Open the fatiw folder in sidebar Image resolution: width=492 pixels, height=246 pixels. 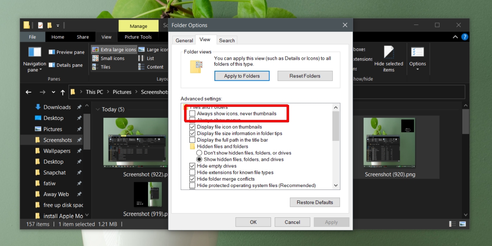coord(50,183)
